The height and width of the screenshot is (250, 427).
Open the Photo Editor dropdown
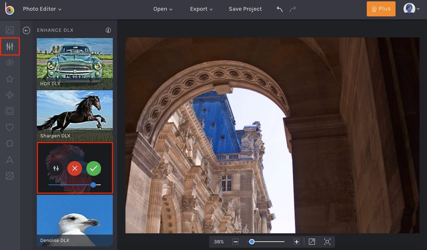coord(42,9)
